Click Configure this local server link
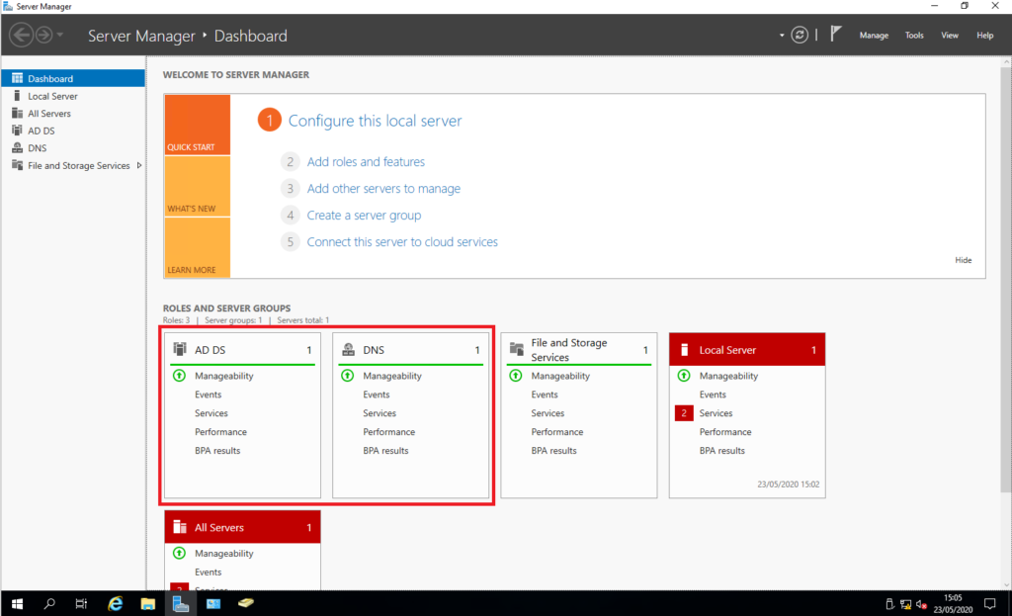The width and height of the screenshot is (1012, 616). click(375, 121)
